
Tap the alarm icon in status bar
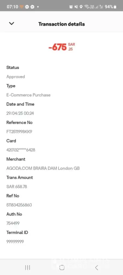71,7
